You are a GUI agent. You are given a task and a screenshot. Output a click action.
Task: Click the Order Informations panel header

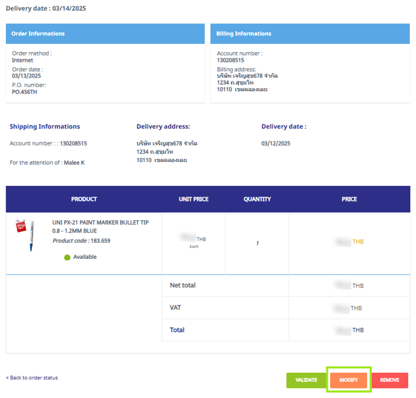point(105,34)
